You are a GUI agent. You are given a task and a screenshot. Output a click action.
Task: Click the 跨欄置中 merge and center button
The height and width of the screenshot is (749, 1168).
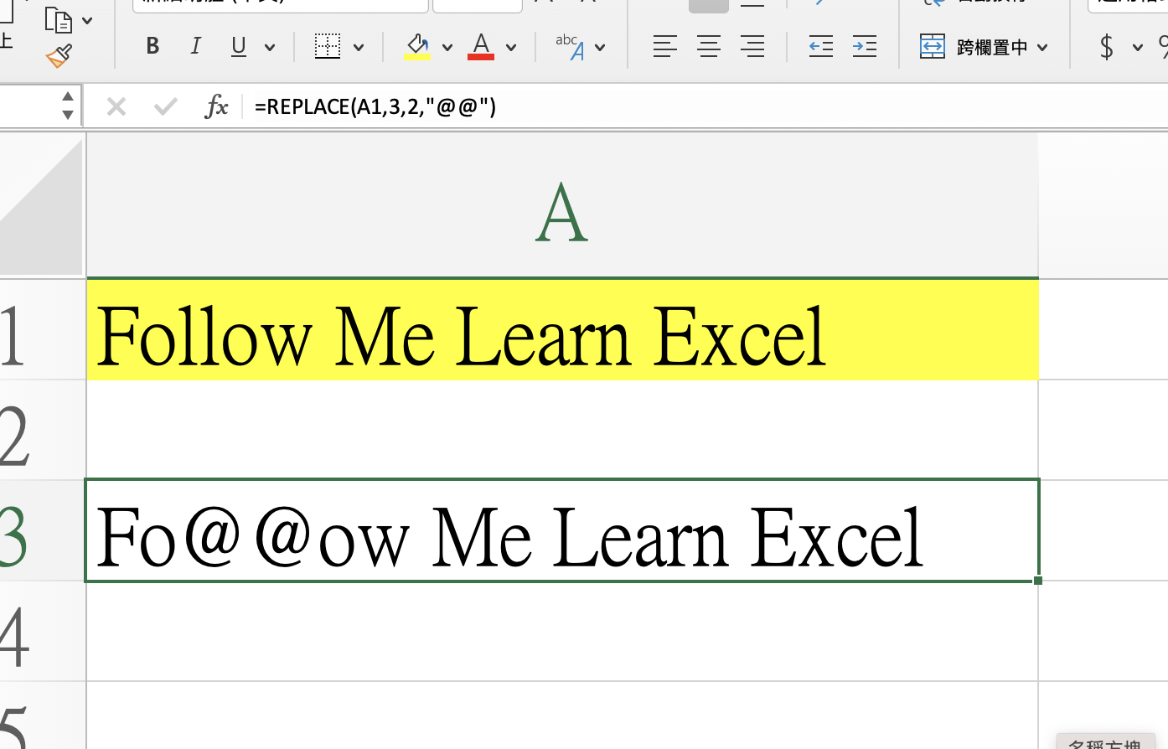tap(974, 47)
